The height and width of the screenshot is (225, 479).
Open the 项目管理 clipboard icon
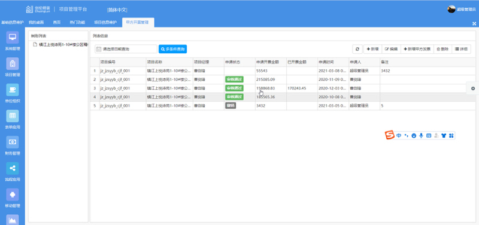pos(13,63)
